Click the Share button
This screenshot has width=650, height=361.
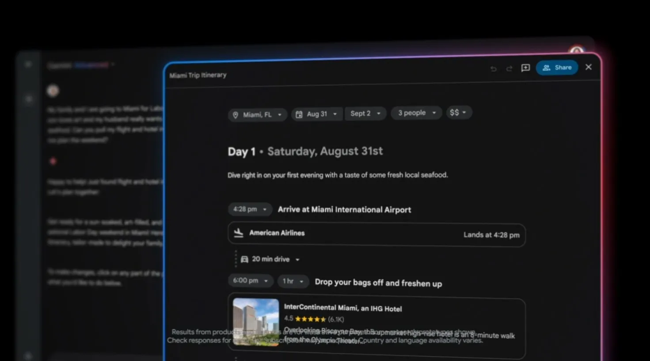click(x=557, y=68)
